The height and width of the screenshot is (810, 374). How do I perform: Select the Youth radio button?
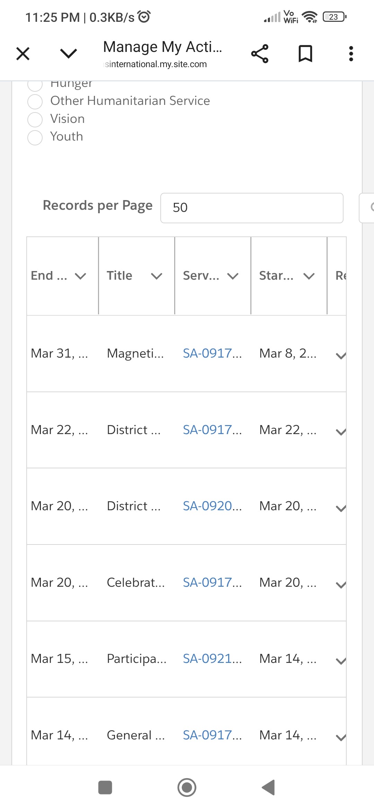coord(35,137)
